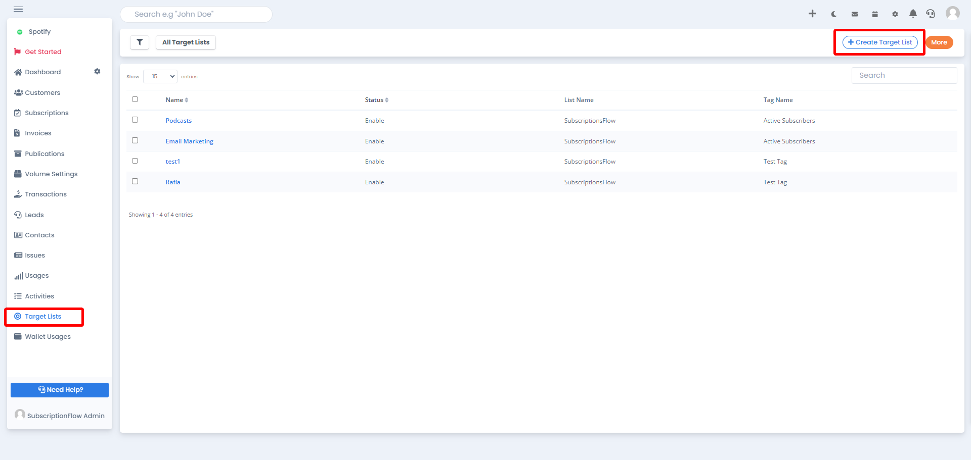Open Spotify workspace entry in sidebar
The image size is (971, 460).
click(x=39, y=31)
